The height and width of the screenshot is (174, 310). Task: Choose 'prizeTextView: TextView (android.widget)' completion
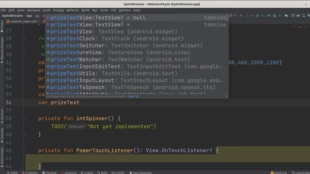coord(136,31)
